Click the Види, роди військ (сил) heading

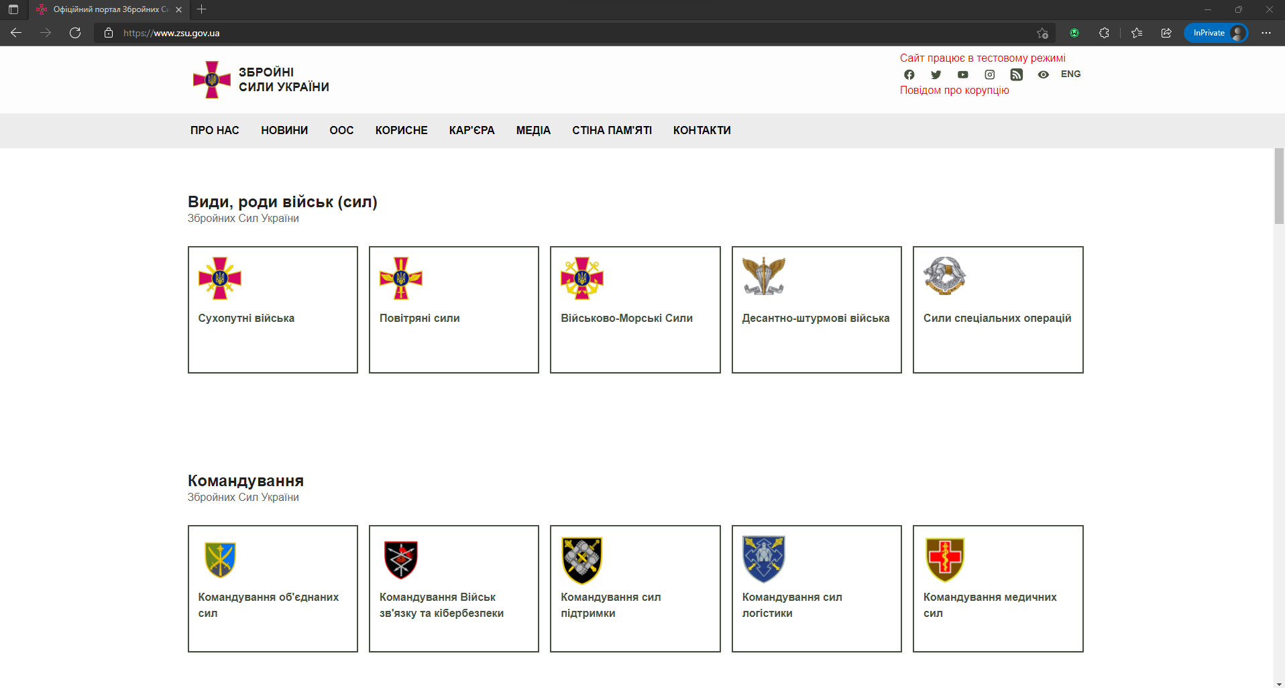point(282,202)
